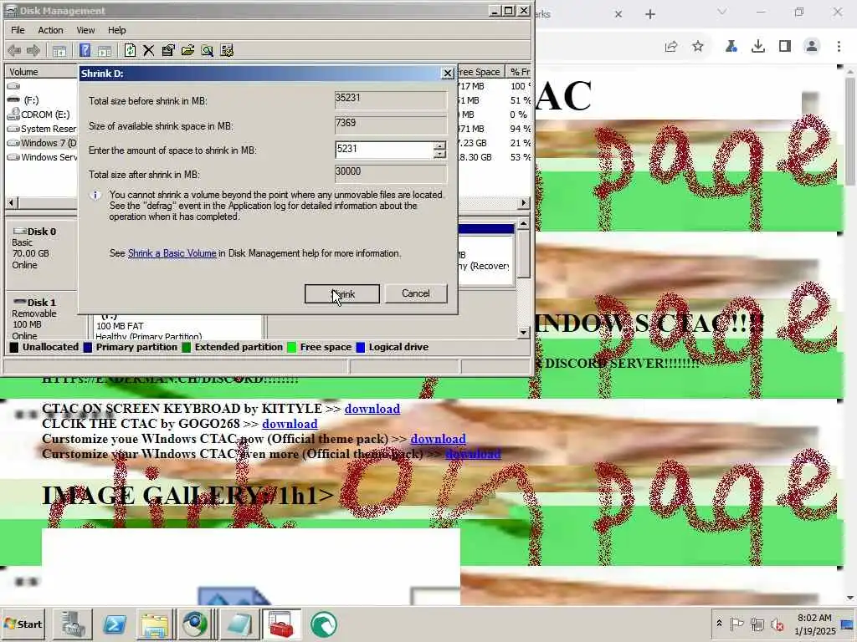The height and width of the screenshot is (642, 857).
Task: Cancel the Shrink D: dialog
Action: tap(416, 293)
